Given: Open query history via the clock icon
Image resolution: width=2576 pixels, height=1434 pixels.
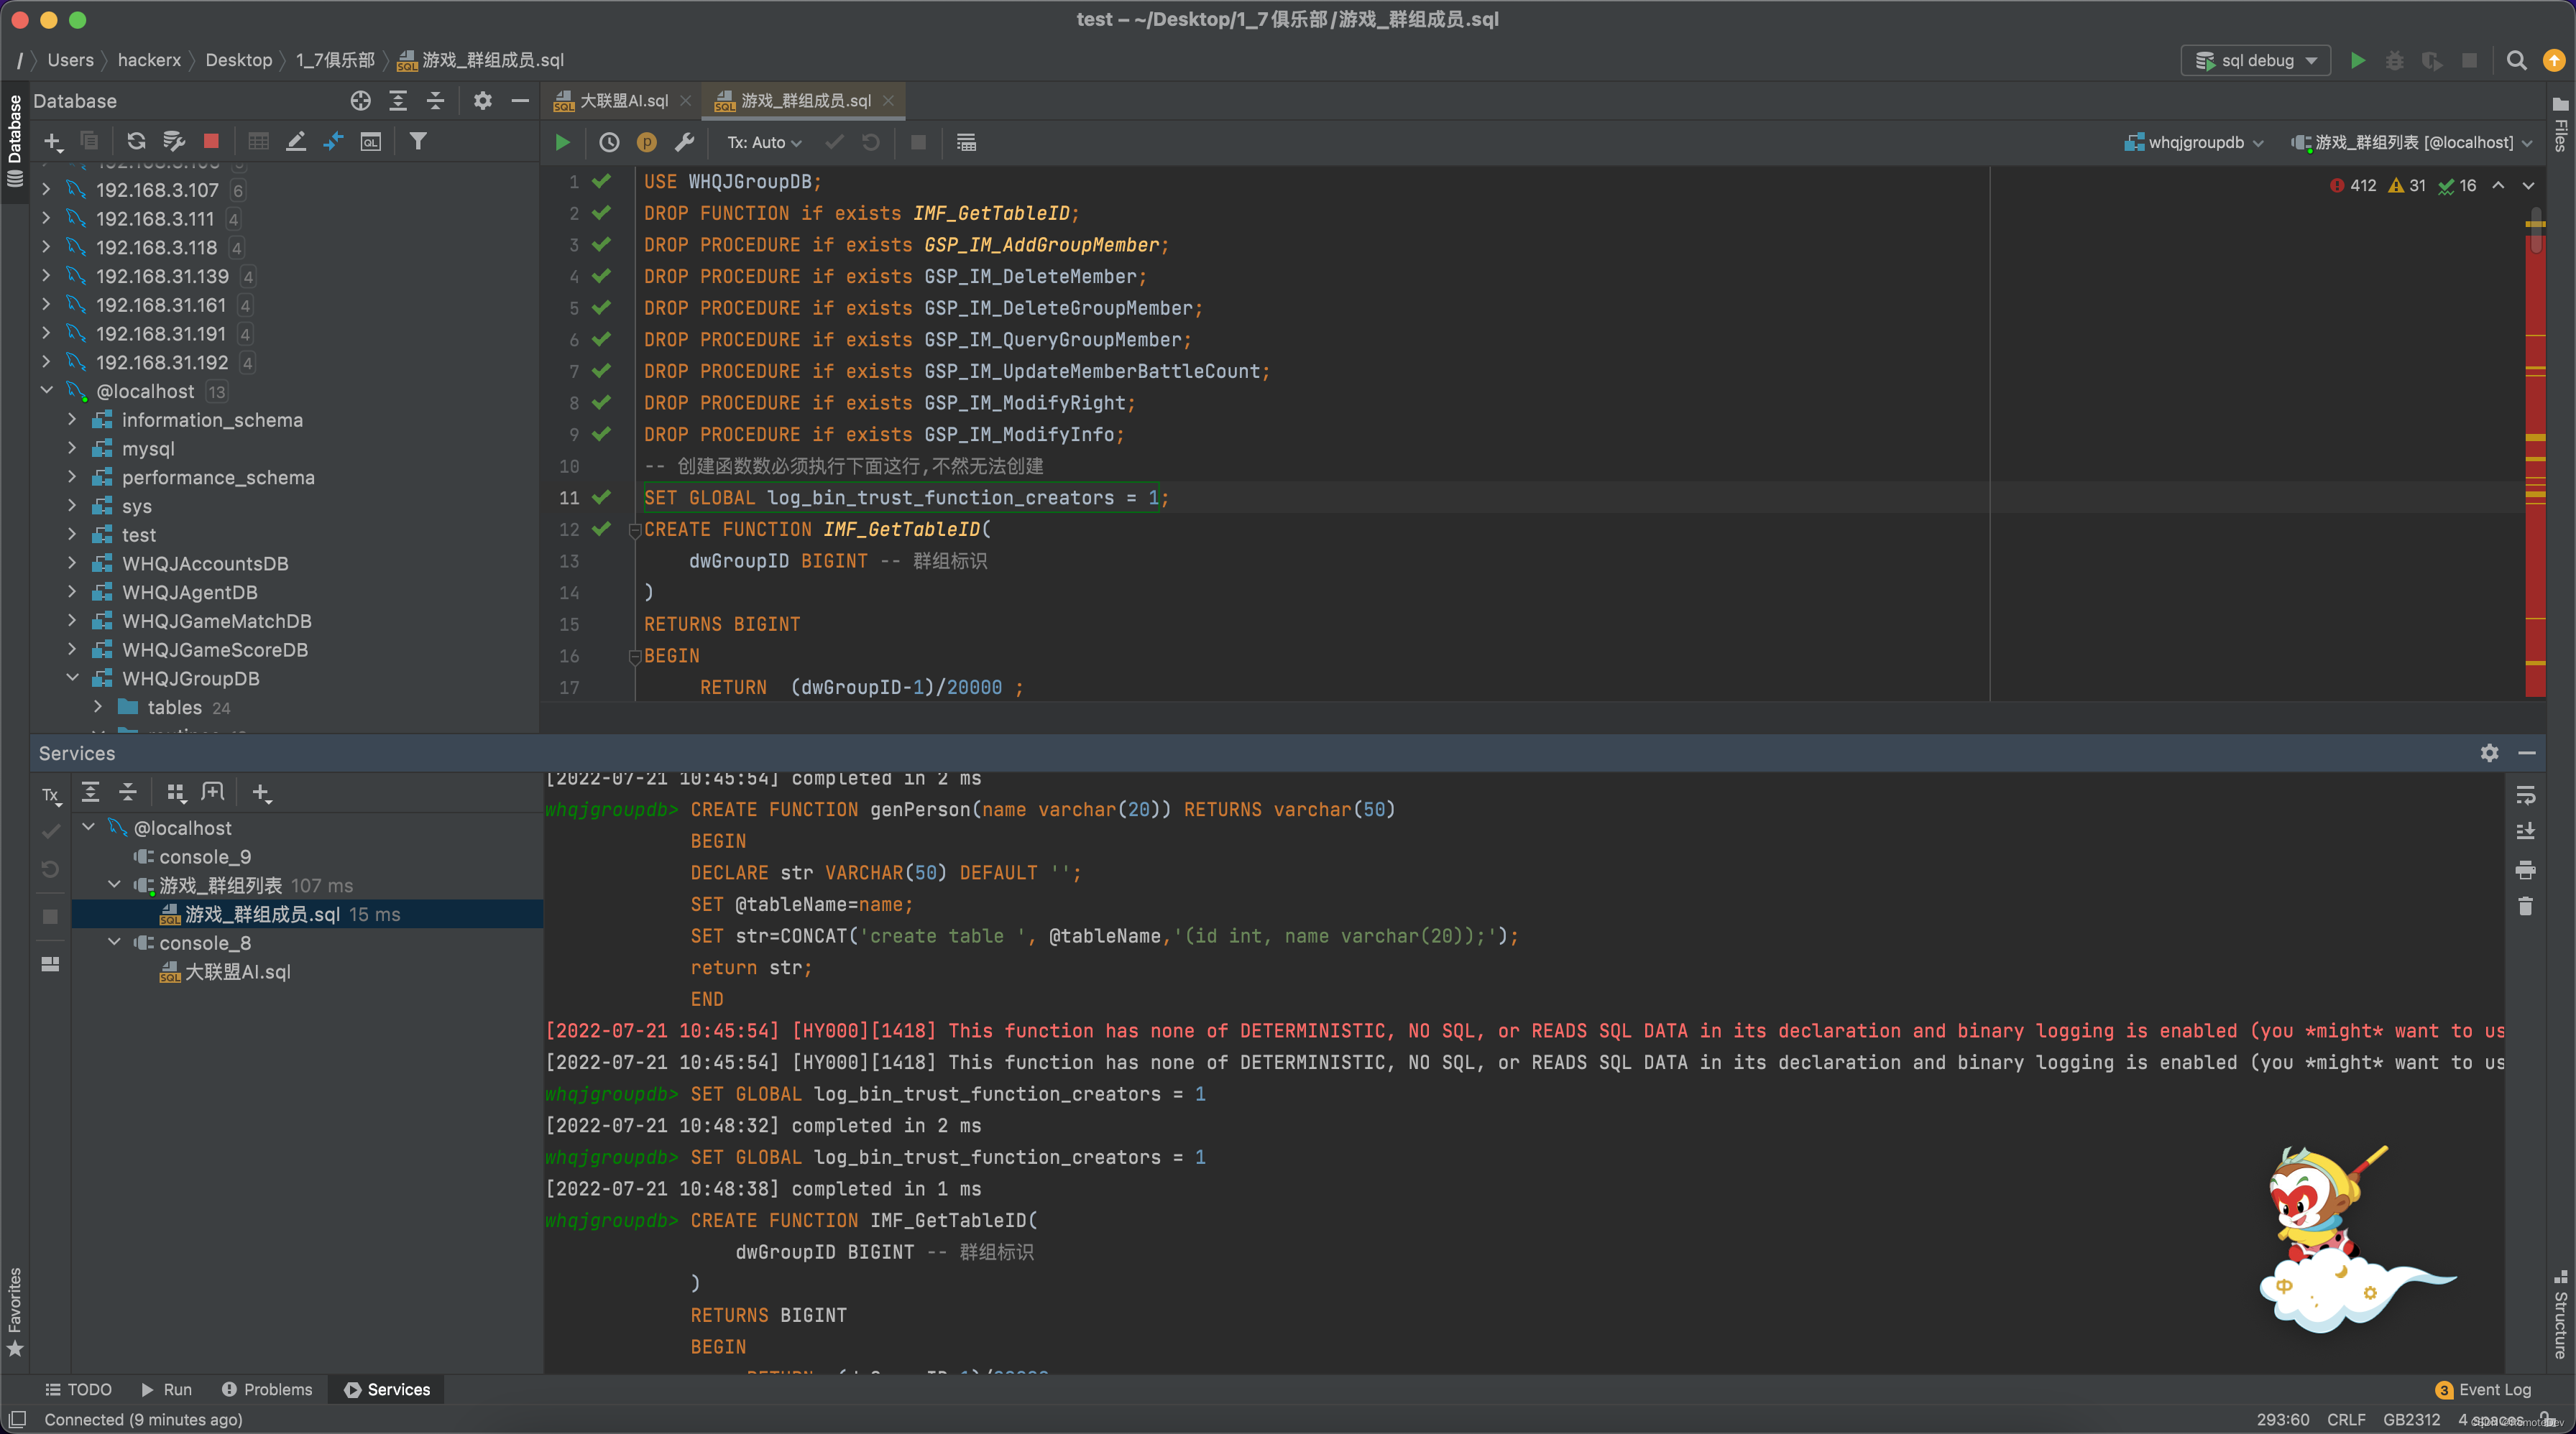Looking at the screenshot, I should (x=609, y=143).
